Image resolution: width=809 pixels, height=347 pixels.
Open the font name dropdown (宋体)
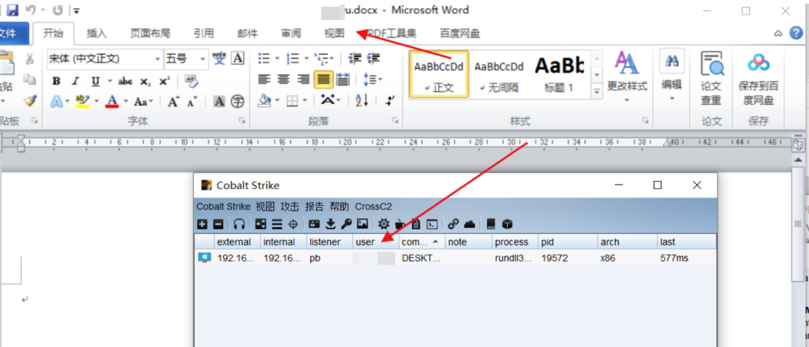(x=158, y=59)
